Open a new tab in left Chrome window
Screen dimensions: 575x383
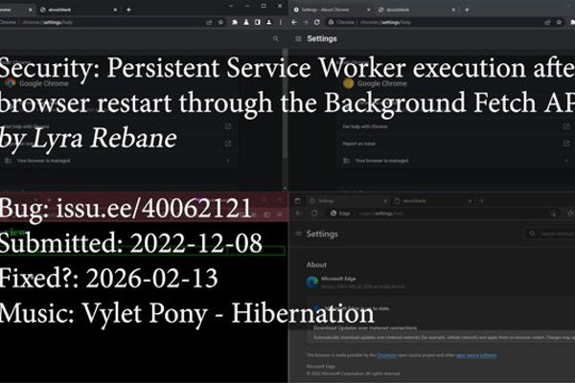point(128,10)
